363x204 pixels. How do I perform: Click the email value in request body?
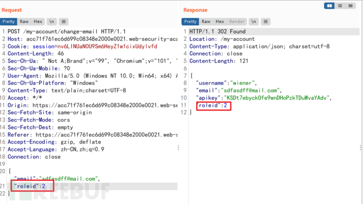coord(68,179)
